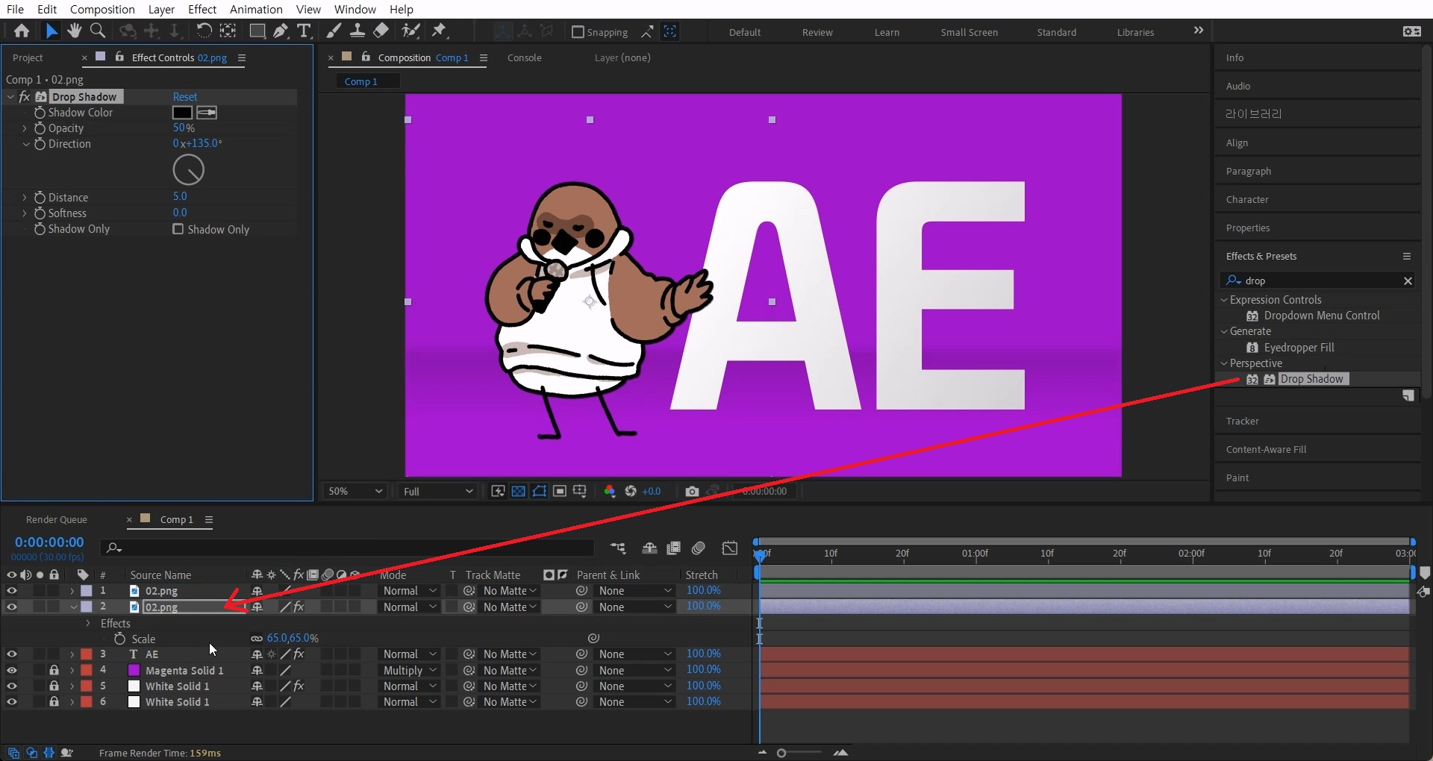
Task: Open the Grid and Guide options icon
Action: (579, 491)
